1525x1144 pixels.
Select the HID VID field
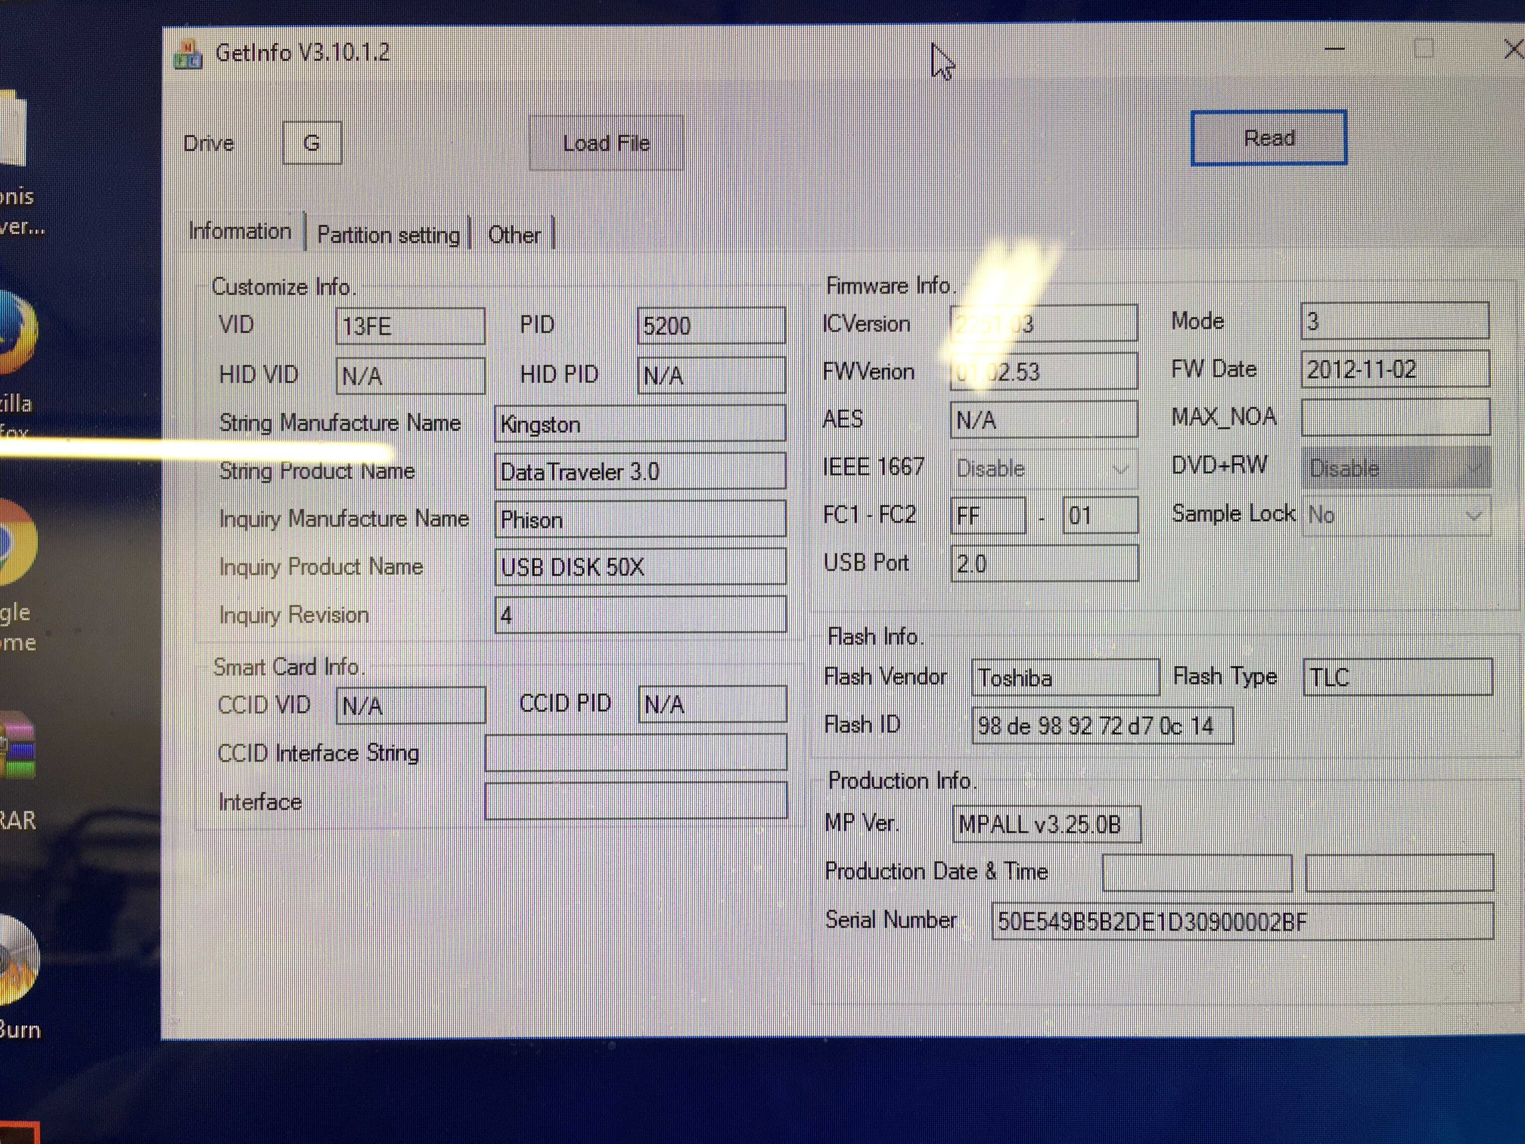[x=410, y=376]
